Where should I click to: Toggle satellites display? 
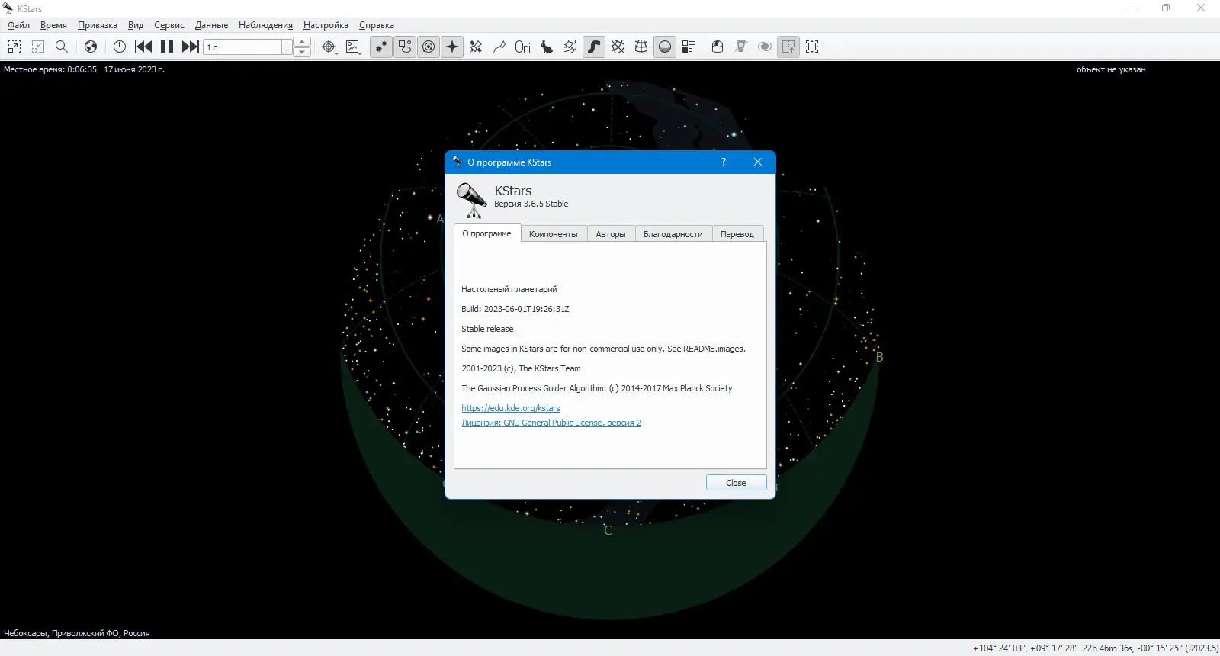476,47
